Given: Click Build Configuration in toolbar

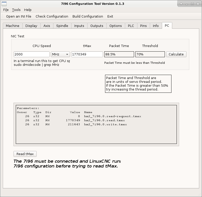Looking at the screenshot, I should coord(88,16).
